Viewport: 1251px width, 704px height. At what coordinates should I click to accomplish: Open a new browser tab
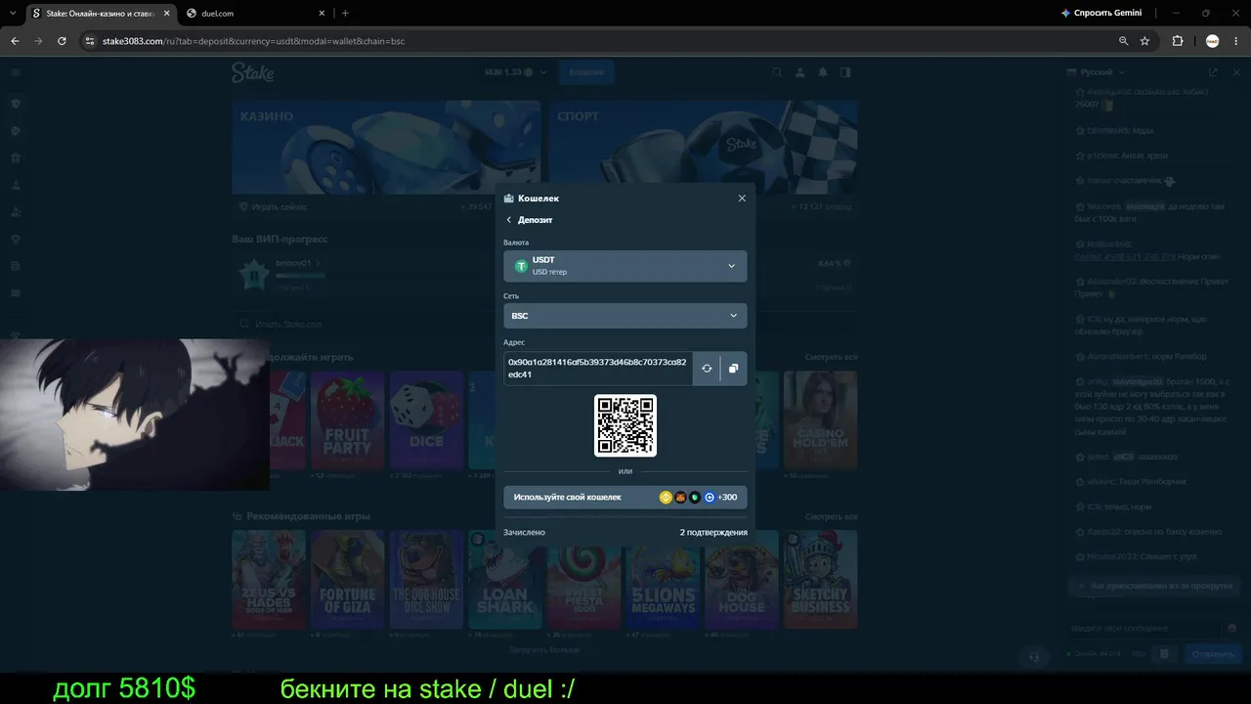click(x=345, y=14)
